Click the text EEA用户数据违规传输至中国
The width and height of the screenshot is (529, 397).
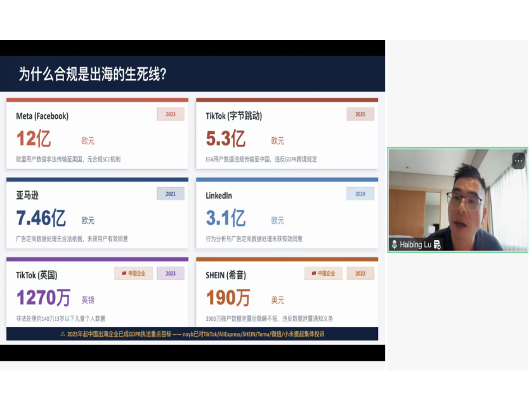[238, 159]
